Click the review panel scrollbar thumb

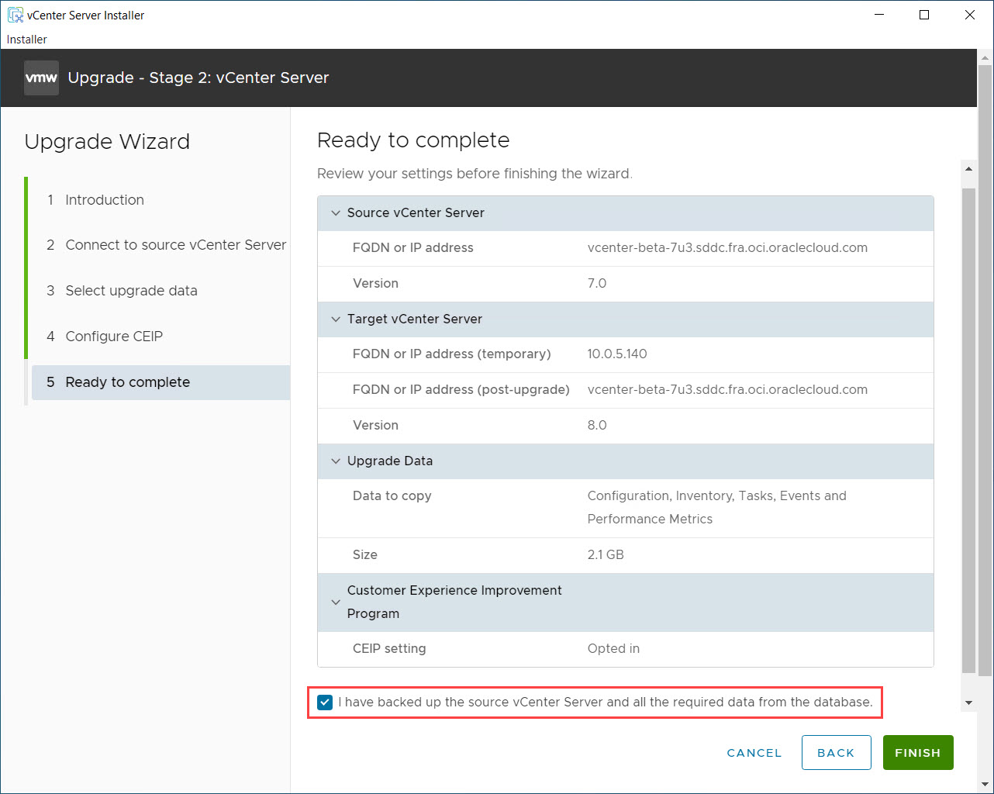pyautogui.click(x=968, y=430)
